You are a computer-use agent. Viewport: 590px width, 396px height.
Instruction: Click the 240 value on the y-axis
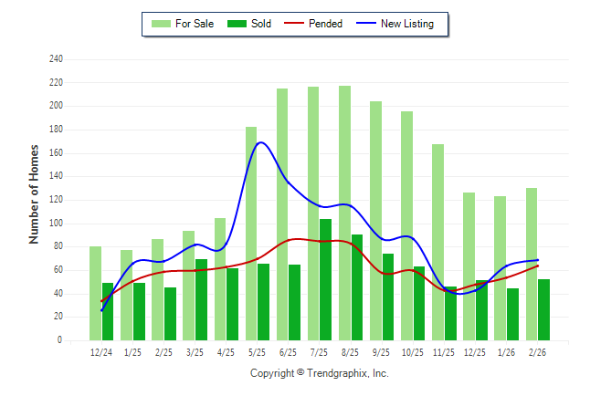click(x=56, y=59)
